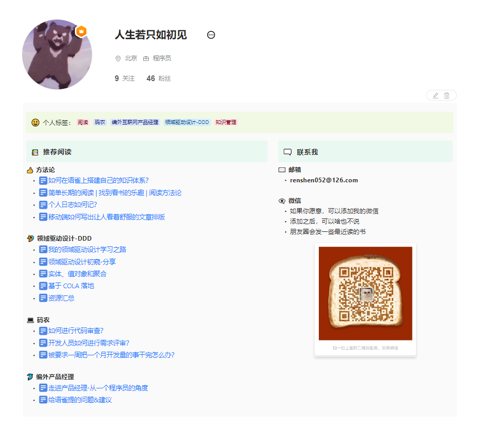The width and height of the screenshot is (478, 424).
Task: Click document icon before 走进产品经理 link
Action: (43, 388)
